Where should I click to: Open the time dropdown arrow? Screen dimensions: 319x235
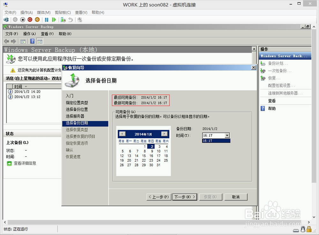coord(227,135)
